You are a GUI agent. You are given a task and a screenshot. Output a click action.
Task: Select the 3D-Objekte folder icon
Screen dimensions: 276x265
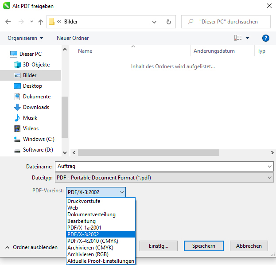[x=17, y=65]
